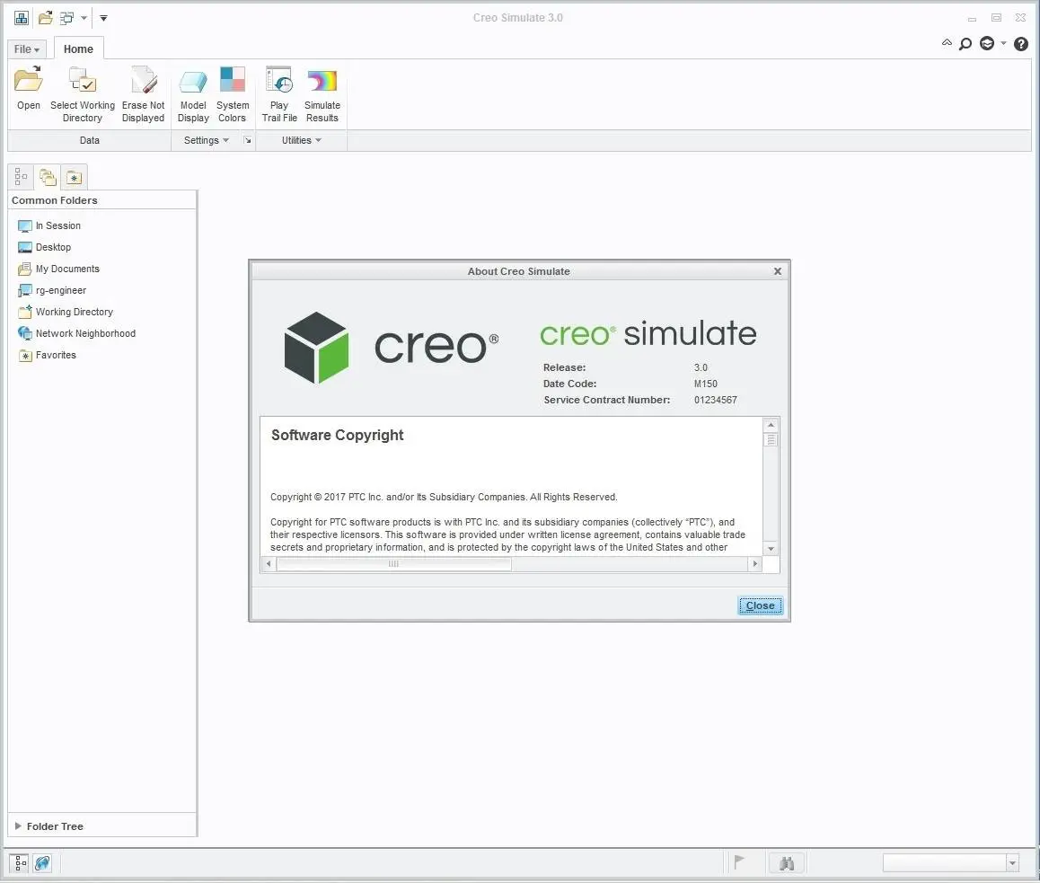The height and width of the screenshot is (883, 1040).
Task: Click New window icon in quick access toolbar
Action: [x=22, y=18]
